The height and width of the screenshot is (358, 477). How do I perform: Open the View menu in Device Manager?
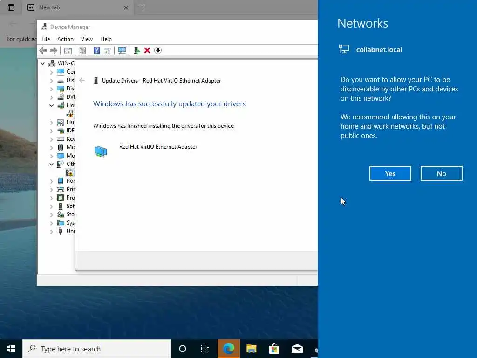[x=87, y=39]
